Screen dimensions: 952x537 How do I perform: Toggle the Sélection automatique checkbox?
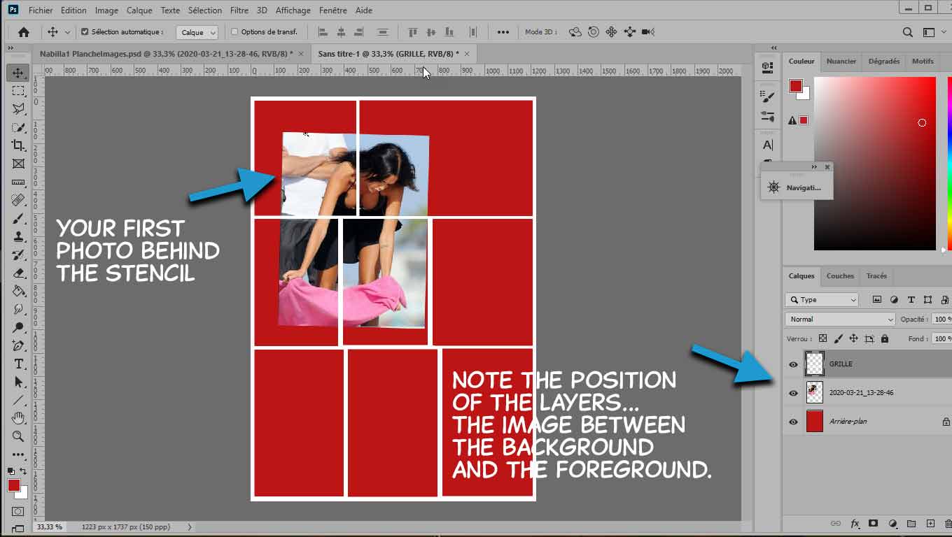85,32
